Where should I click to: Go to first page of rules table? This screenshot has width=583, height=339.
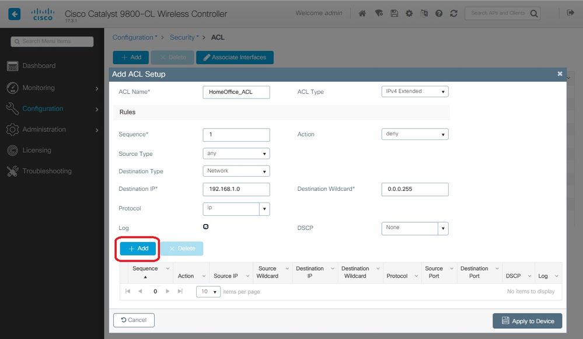coord(128,291)
